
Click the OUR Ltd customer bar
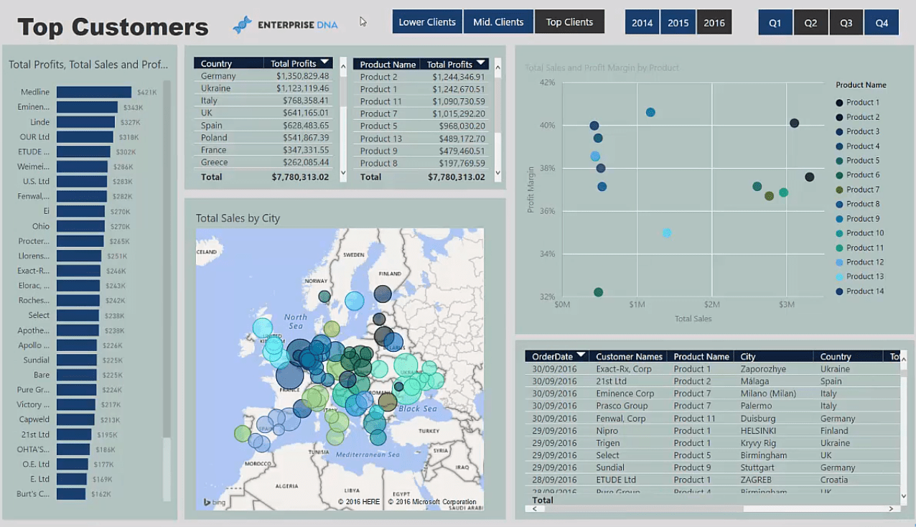[x=85, y=136]
